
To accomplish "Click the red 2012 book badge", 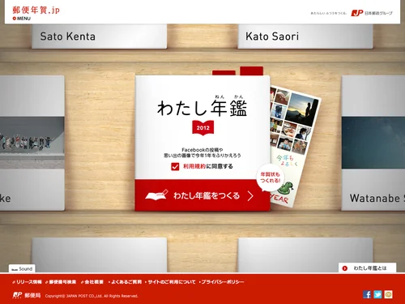I will (203, 127).
